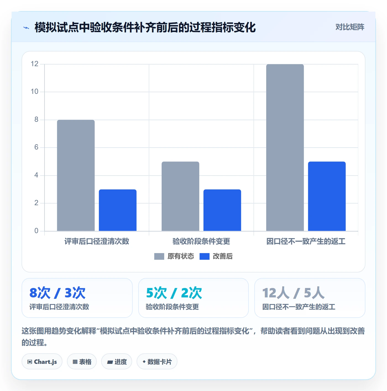Click the chart title 模拟试点中验收条件补齐前后的过程指标变化

tap(145, 27)
